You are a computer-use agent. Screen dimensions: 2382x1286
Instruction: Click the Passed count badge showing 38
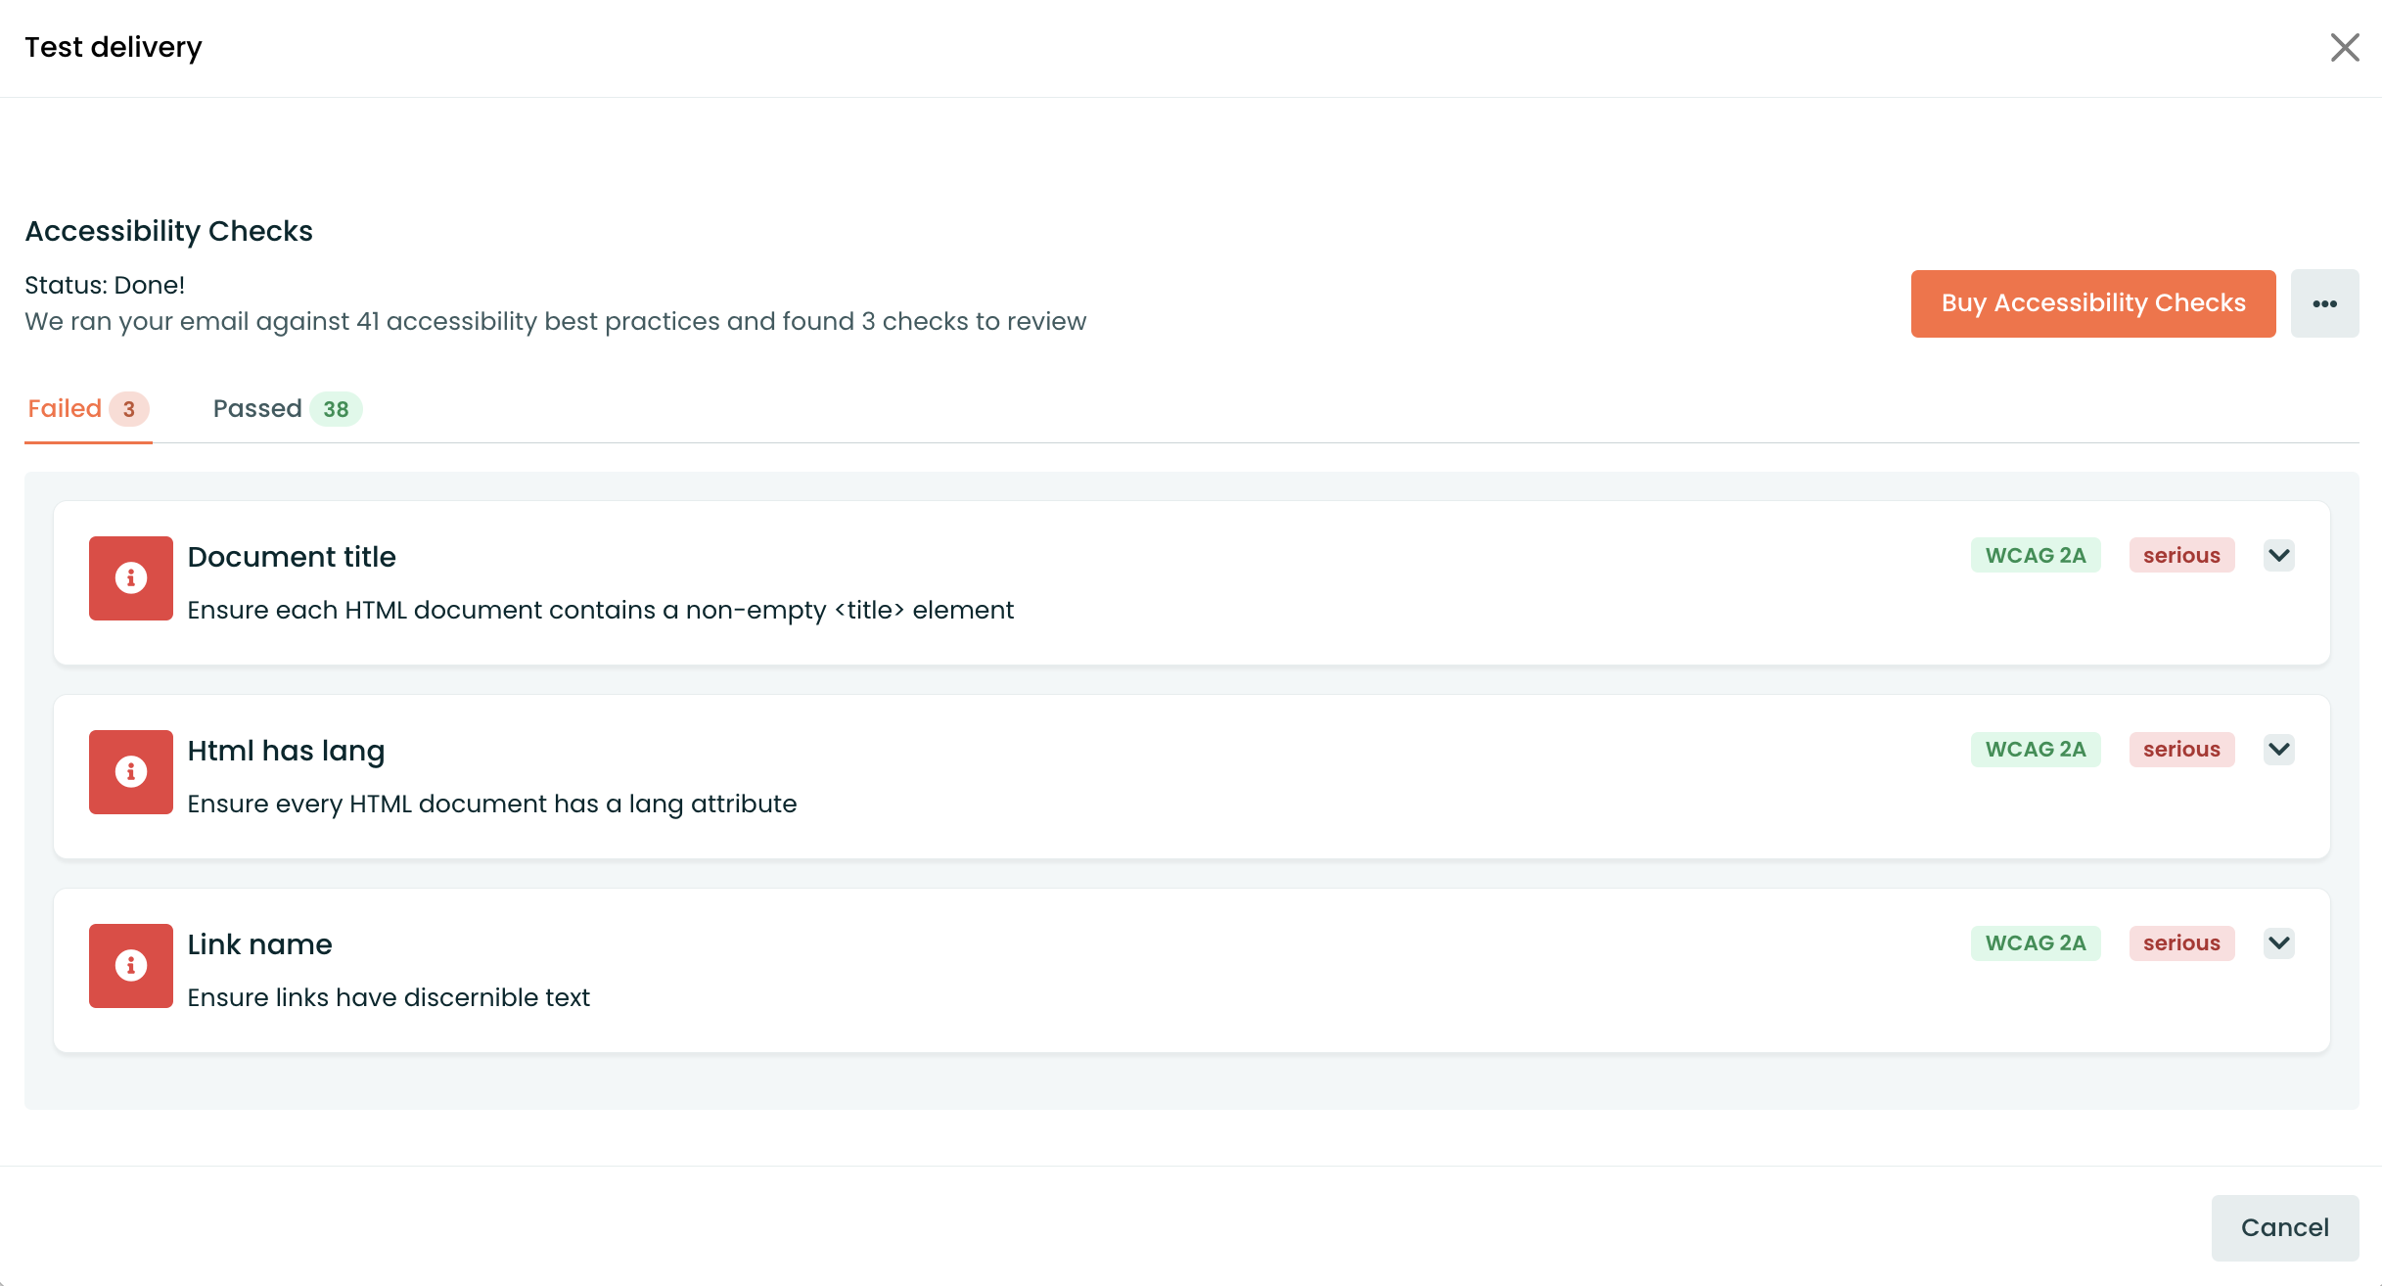[x=336, y=409]
